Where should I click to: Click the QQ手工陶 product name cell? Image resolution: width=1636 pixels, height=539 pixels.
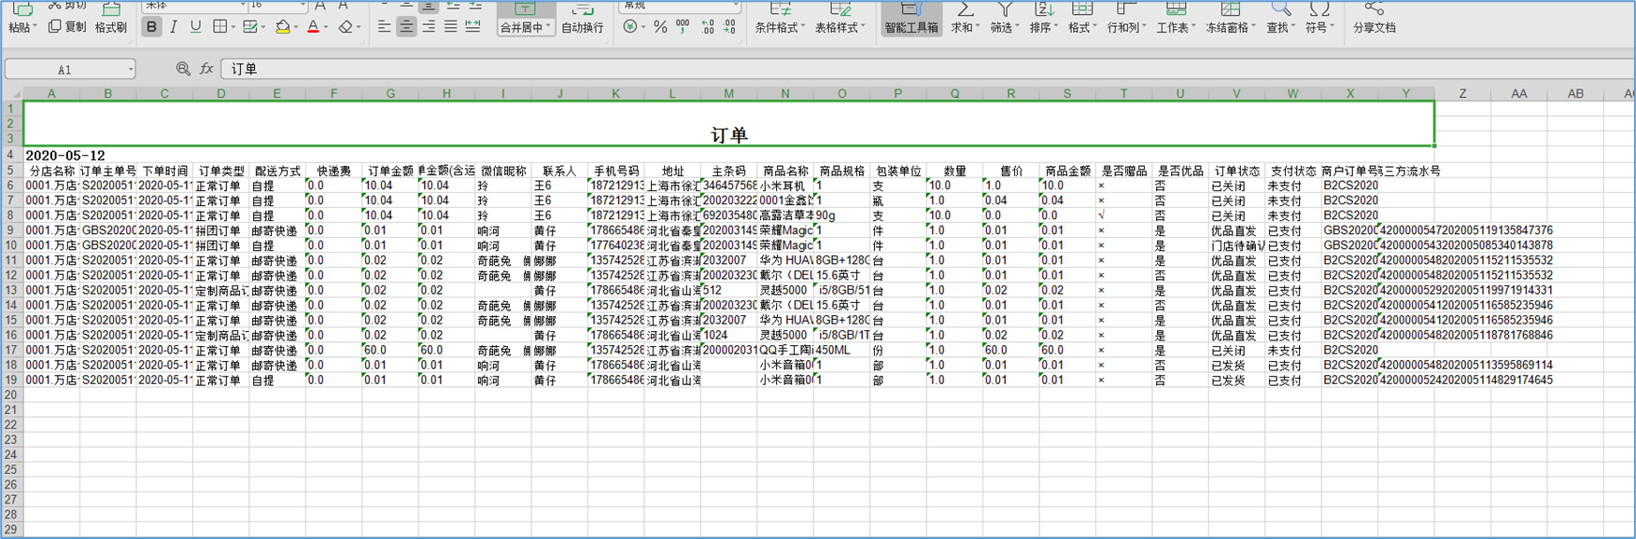[785, 351]
